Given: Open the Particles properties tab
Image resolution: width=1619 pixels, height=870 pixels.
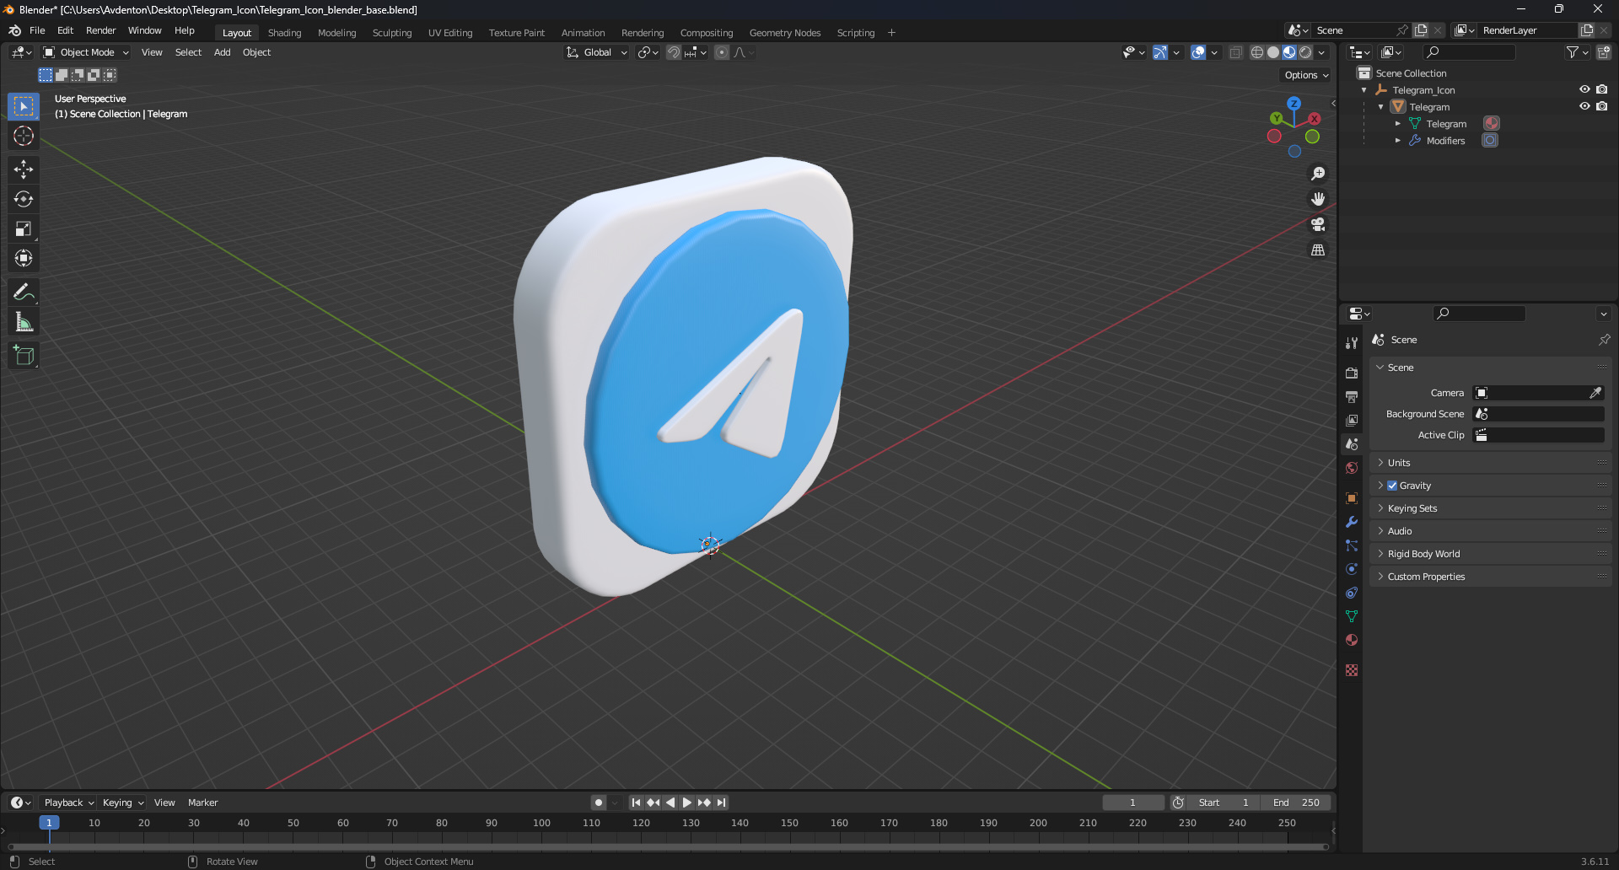Looking at the screenshot, I should pyautogui.click(x=1352, y=545).
